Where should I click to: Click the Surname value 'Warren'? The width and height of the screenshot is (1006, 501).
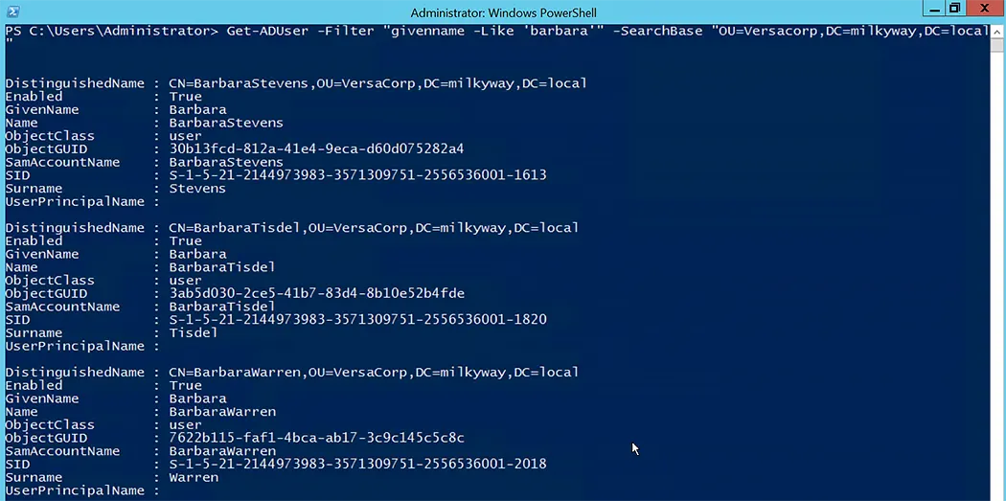coord(194,477)
